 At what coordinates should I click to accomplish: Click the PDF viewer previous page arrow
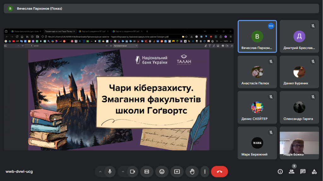point(18,46)
